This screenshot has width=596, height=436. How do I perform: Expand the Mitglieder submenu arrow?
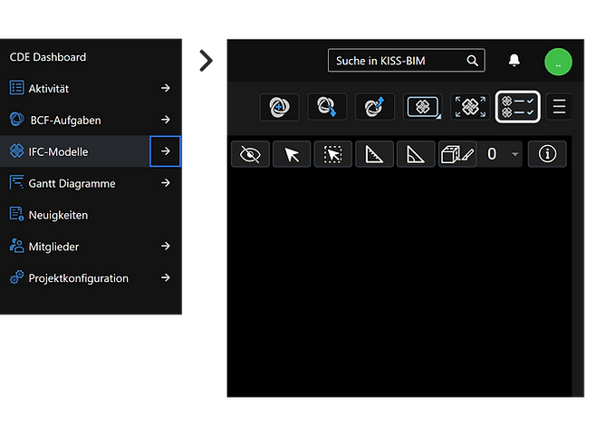pyautogui.click(x=166, y=247)
